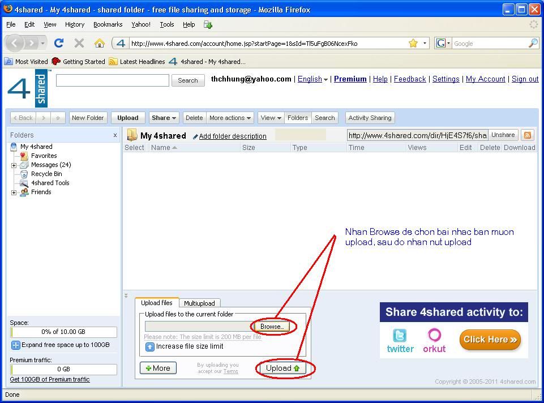Image resolution: width=544 pixels, height=403 pixels.
Task: Select the Upload files tab
Action: click(157, 302)
